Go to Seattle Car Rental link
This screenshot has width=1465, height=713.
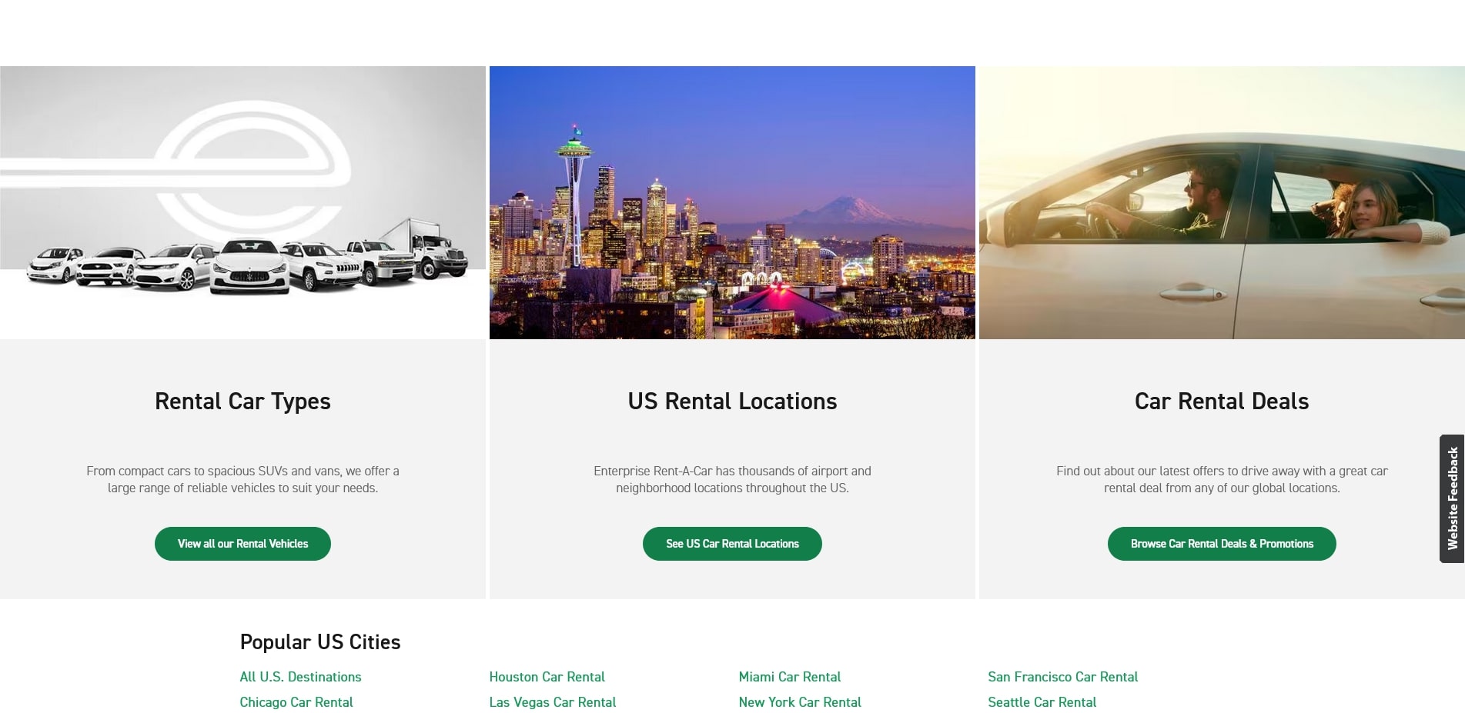click(1042, 702)
